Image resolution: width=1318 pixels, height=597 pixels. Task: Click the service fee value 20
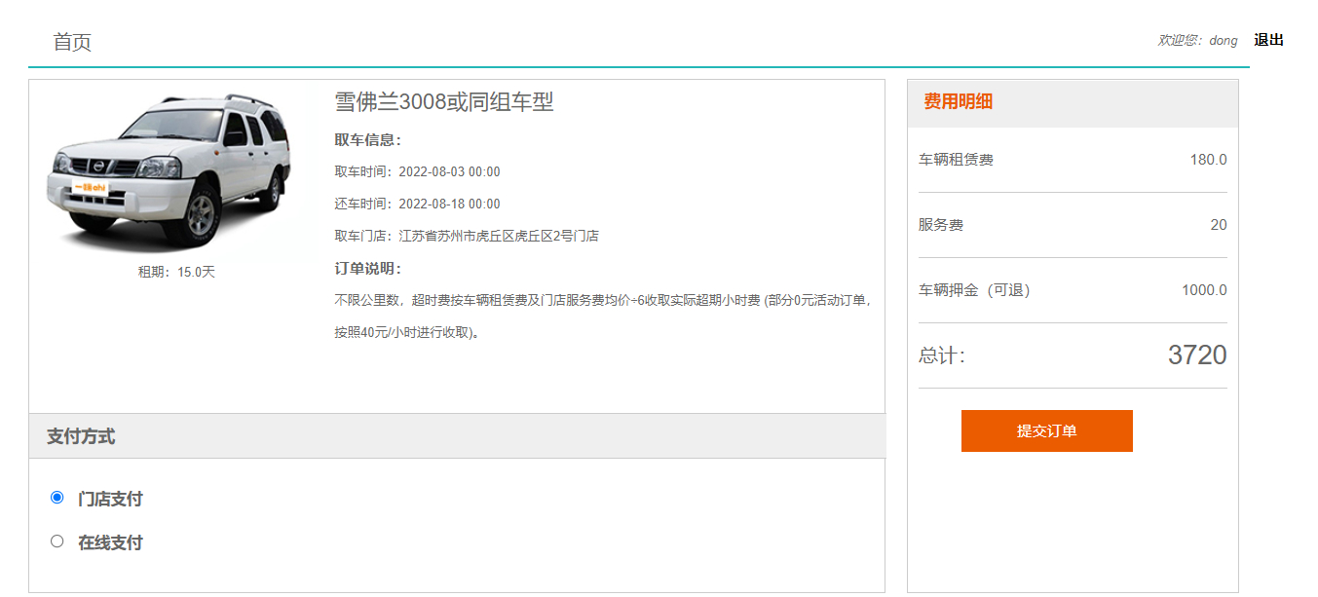tap(1219, 225)
